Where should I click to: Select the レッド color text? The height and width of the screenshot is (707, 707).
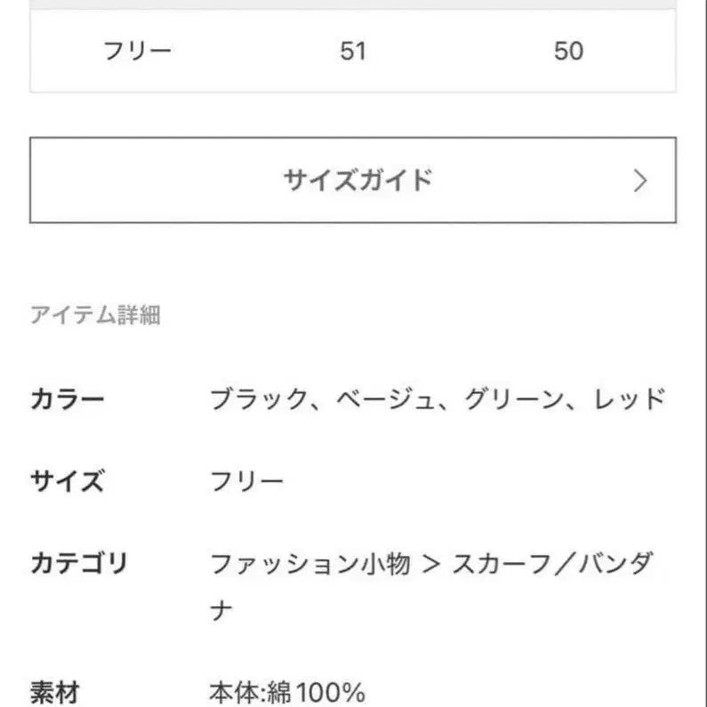(x=628, y=399)
